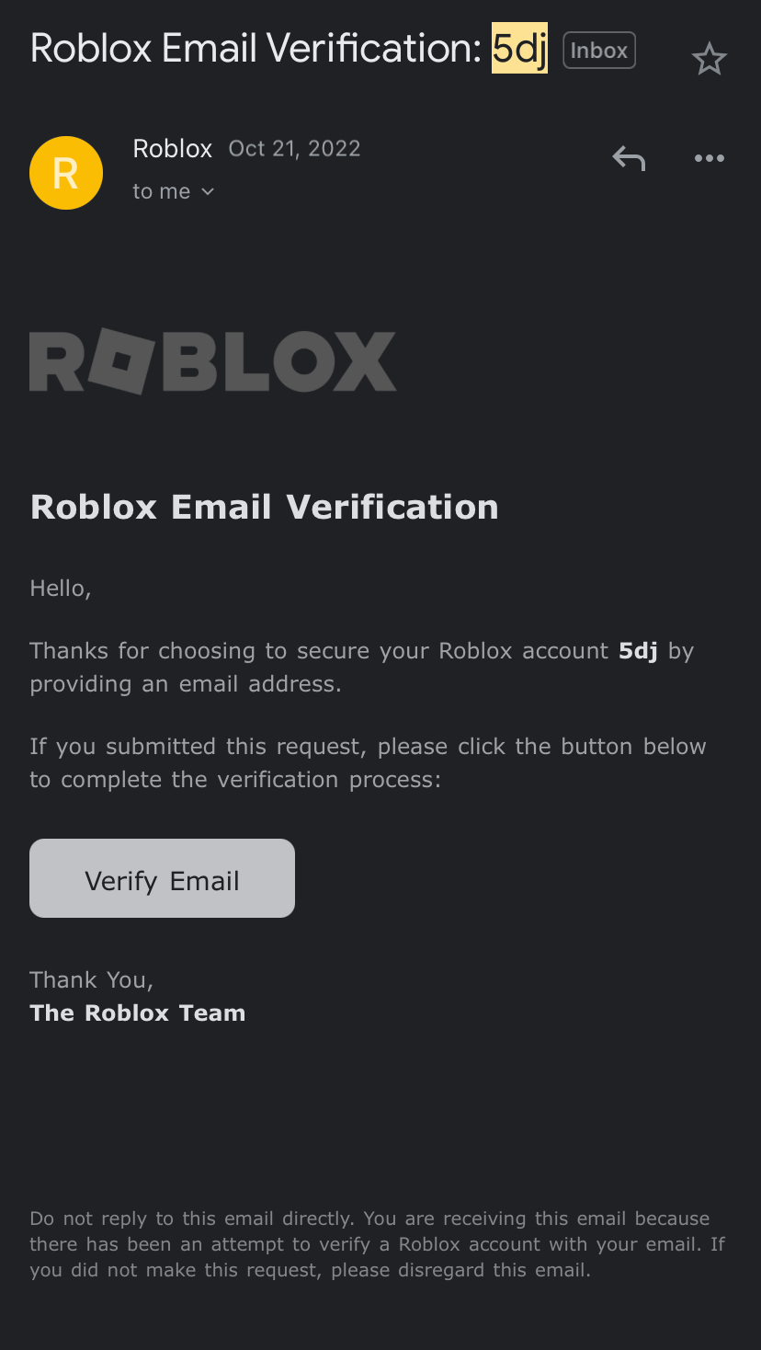Tap the sender name Roblox
This screenshot has width=761, height=1350.
(173, 149)
